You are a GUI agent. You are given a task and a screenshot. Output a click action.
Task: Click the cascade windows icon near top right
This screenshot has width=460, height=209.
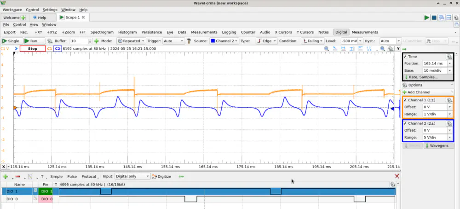click(x=442, y=17)
